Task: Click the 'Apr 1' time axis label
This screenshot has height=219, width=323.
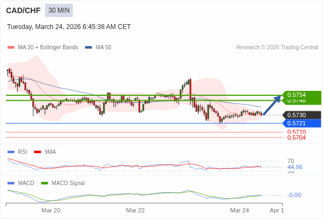Action: click(x=277, y=210)
